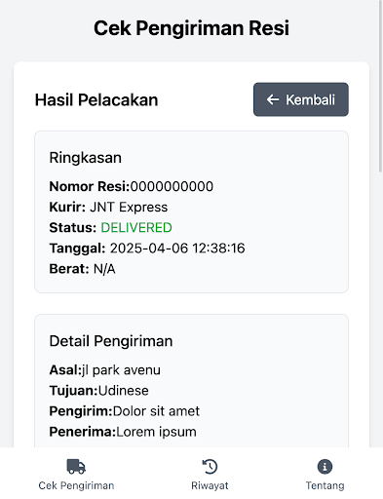Image resolution: width=383 pixels, height=499 pixels.
Task: Open the Riwayat tab label
Action: pyautogui.click(x=210, y=485)
